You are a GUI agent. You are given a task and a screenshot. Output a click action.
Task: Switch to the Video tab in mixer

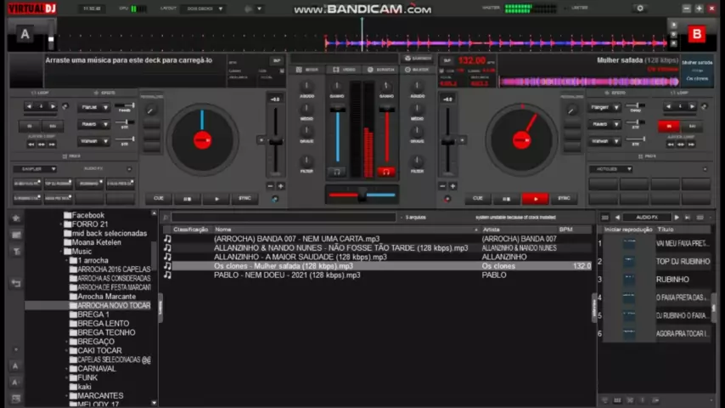point(345,69)
